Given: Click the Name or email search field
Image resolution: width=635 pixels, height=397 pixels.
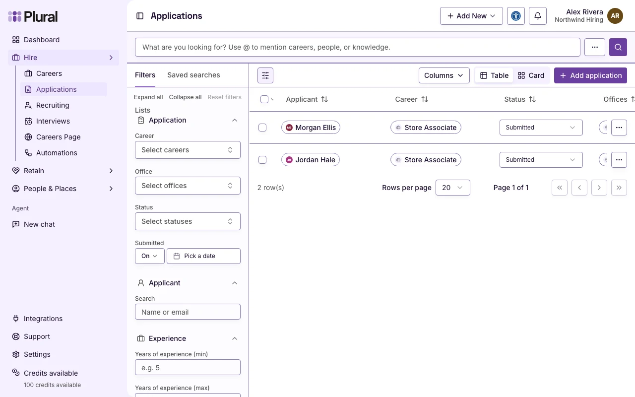Looking at the screenshot, I should (x=188, y=312).
